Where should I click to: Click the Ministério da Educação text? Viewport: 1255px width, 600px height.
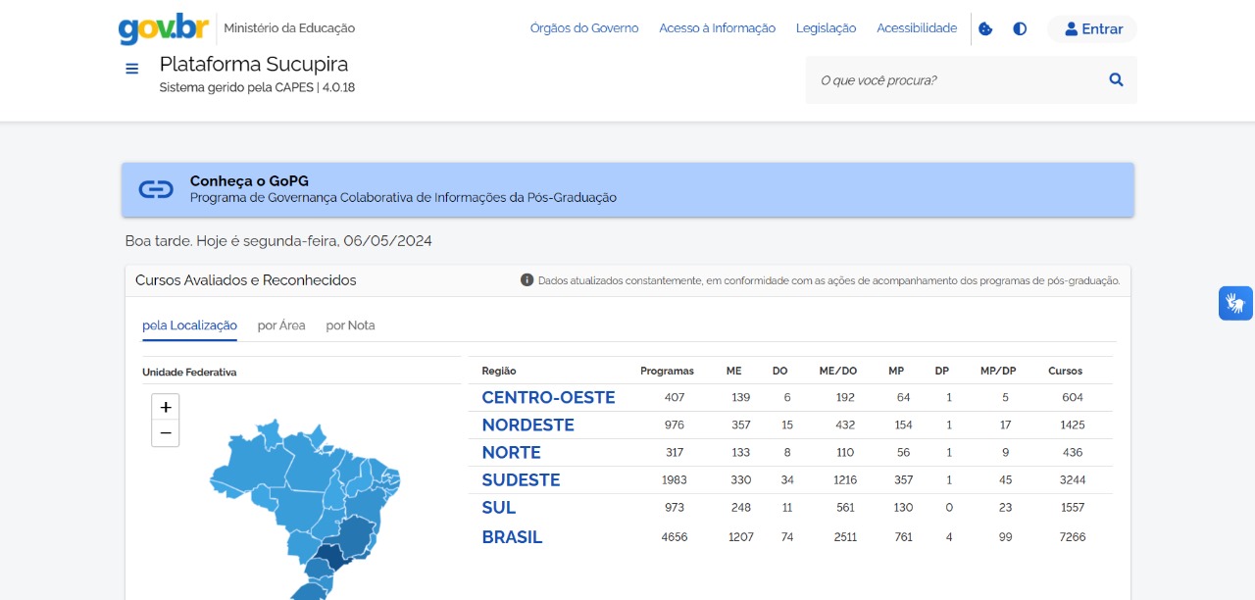tap(289, 28)
